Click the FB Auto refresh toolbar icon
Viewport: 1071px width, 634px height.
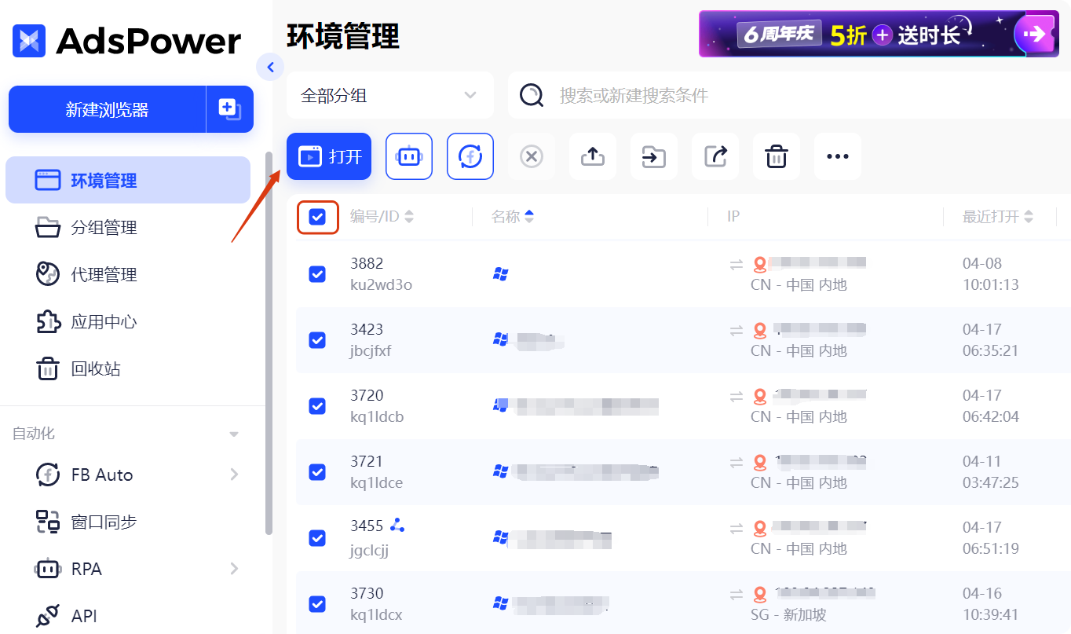[x=470, y=156]
